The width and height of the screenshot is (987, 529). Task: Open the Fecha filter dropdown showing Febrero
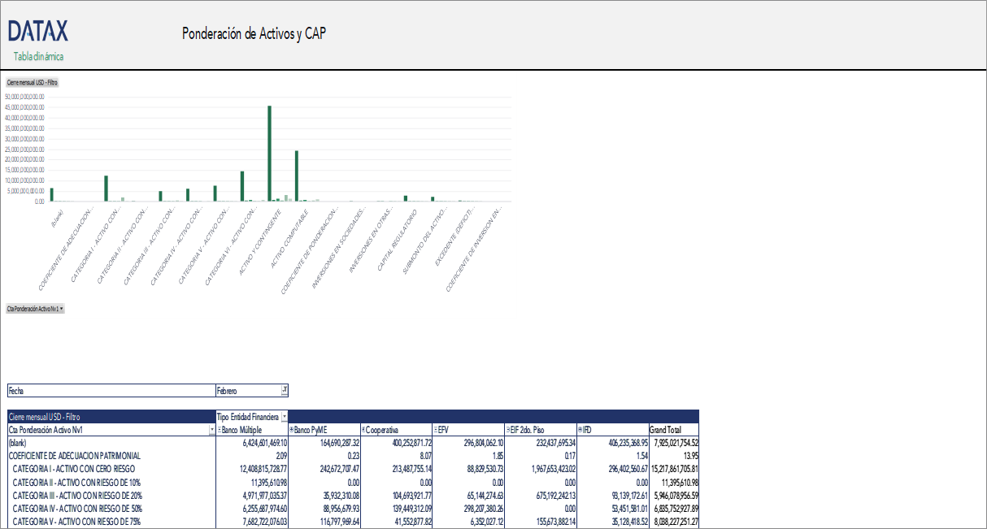click(284, 391)
